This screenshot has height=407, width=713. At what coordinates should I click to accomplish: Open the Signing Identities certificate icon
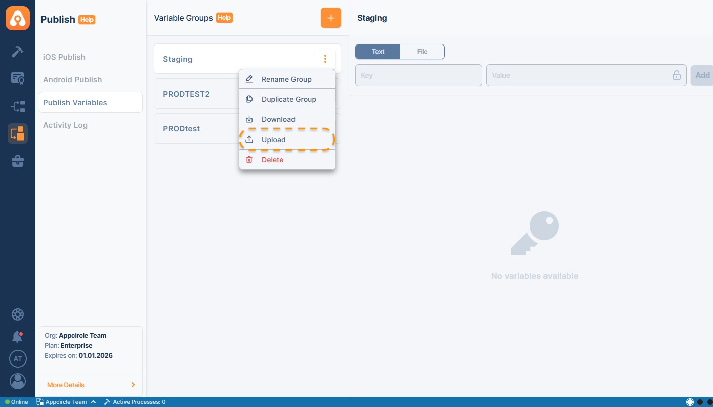point(18,79)
